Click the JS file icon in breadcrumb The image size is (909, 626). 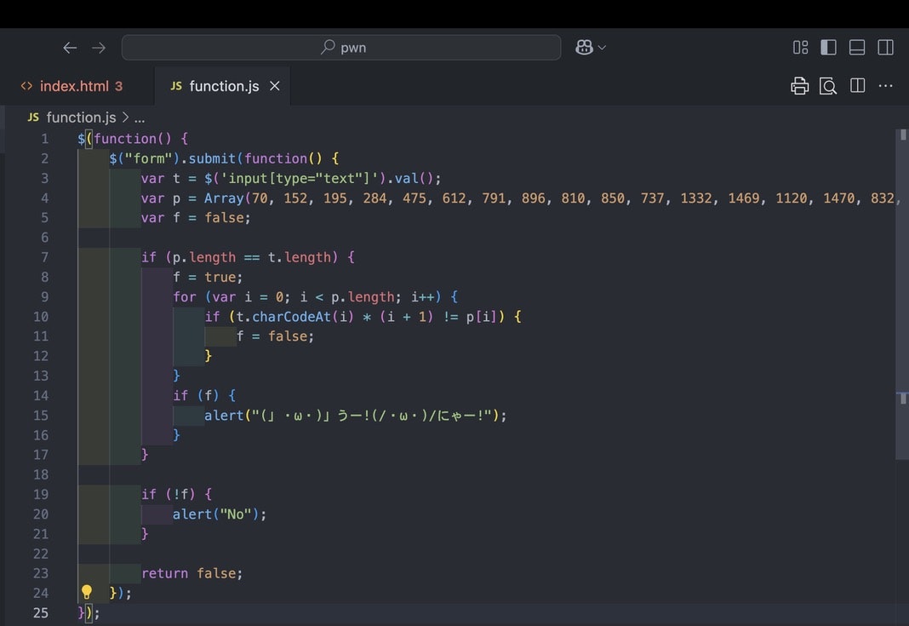click(x=33, y=118)
